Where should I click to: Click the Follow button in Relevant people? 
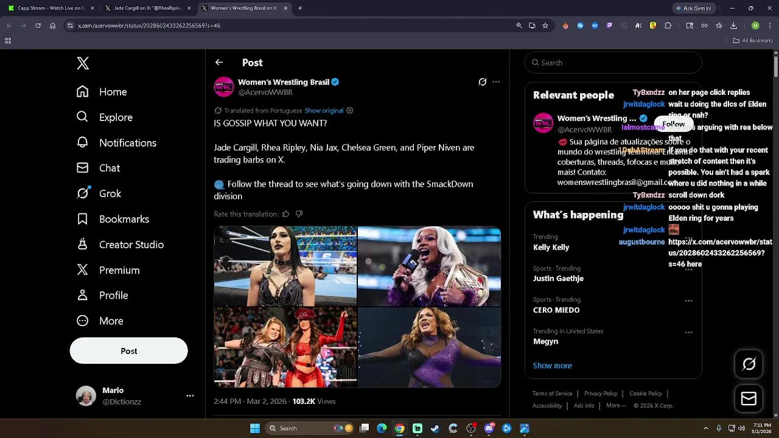click(x=674, y=124)
